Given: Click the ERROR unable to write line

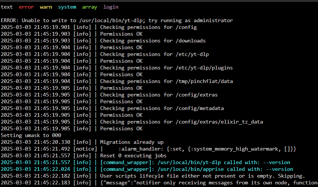Looking at the screenshot, I should 117,21.
